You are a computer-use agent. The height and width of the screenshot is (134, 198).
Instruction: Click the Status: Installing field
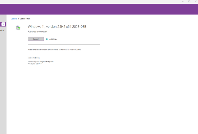[x=34, y=58]
